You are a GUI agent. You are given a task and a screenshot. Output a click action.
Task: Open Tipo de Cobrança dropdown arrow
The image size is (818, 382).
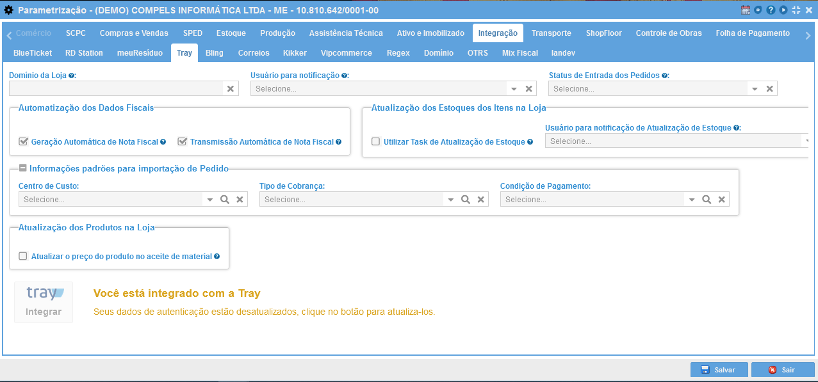point(451,200)
